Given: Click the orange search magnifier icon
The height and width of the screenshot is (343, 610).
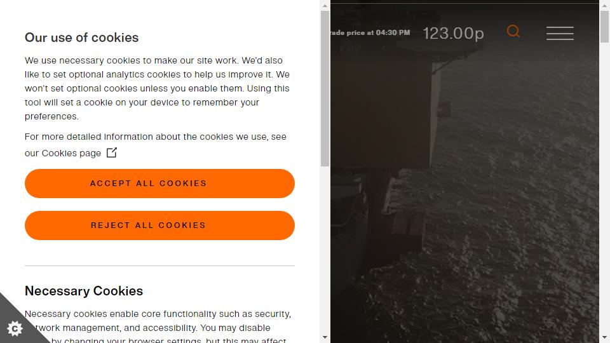Looking at the screenshot, I should 513,31.
